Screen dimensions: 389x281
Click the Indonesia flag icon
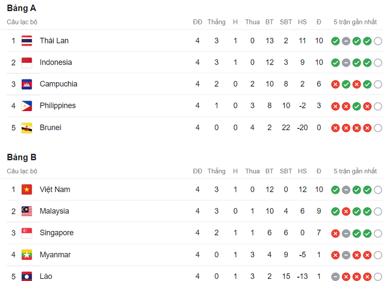27,62
